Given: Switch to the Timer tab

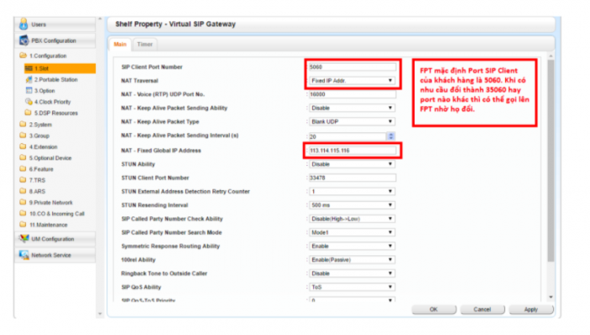Looking at the screenshot, I should pos(144,44).
